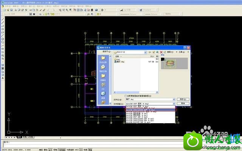Toggle DYN dynamic input in the status bar

click(81, 149)
